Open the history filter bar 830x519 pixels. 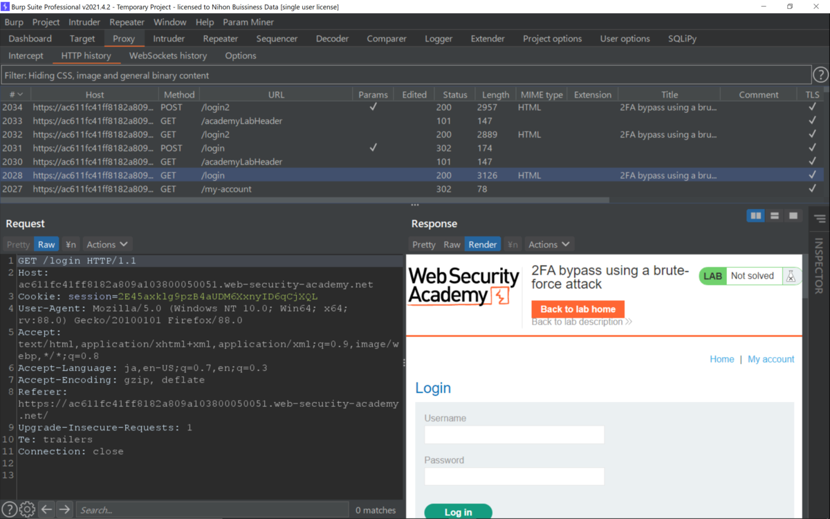pos(406,75)
